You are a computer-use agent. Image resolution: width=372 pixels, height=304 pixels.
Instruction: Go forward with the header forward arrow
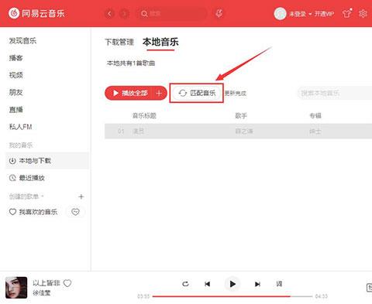[124, 13]
